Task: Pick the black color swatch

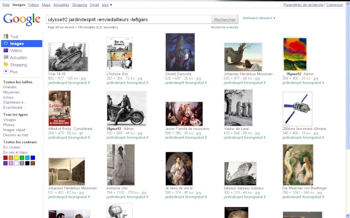Action: click(x=27, y=163)
